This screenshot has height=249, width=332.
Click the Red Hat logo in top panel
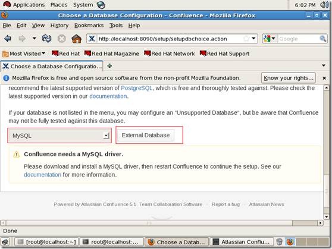click(x=7, y=4)
